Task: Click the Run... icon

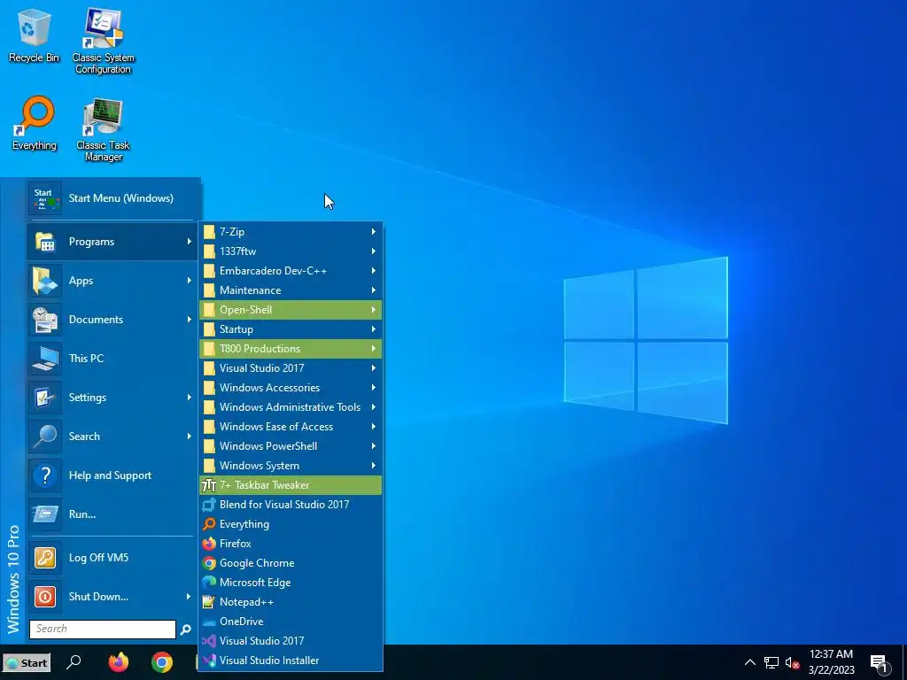Action: [45, 514]
